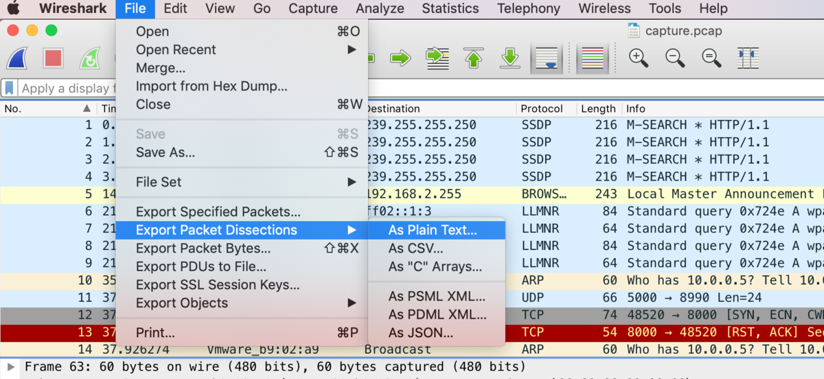The width and height of the screenshot is (824, 379).
Task: Choose Close from the File menu
Action: click(242, 104)
